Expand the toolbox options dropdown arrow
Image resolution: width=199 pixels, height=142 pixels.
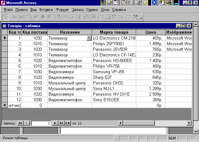coord(141,18)
